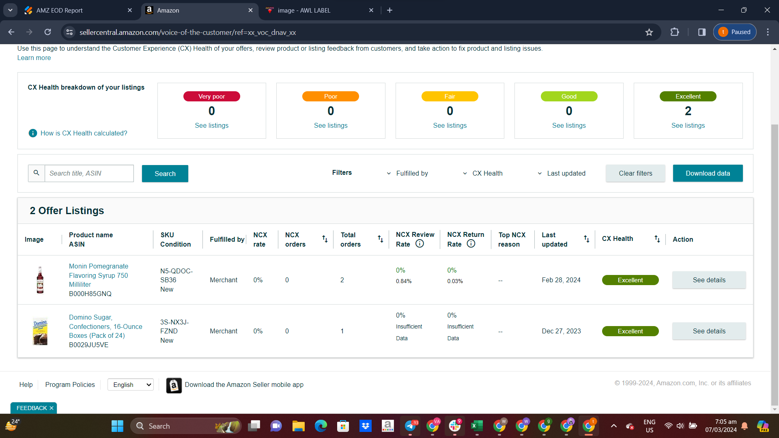
Task: Open the browser side panel icon
Action: (x=702, y=32)
